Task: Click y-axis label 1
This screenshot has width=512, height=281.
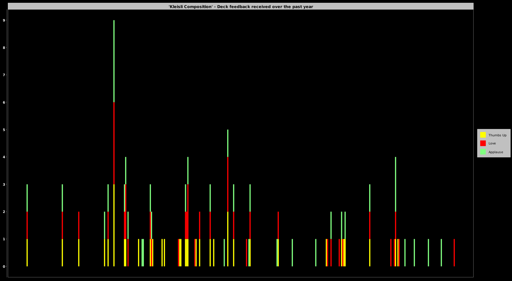Action: pos(4,239)
